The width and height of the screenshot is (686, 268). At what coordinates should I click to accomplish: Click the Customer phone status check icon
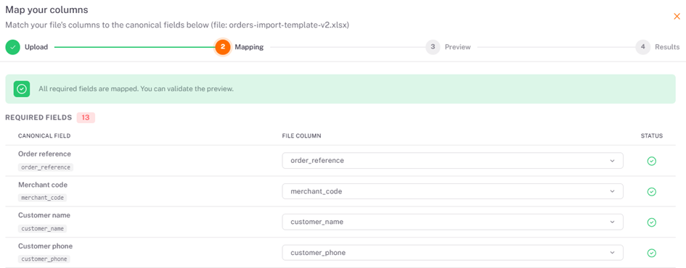(x=651, y=253)
